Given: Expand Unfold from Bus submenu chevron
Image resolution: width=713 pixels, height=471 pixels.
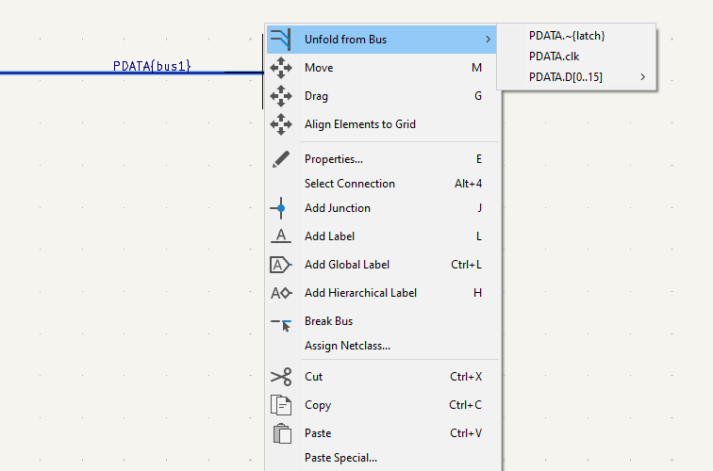Looking at the screenshot, I should [488, 40].
